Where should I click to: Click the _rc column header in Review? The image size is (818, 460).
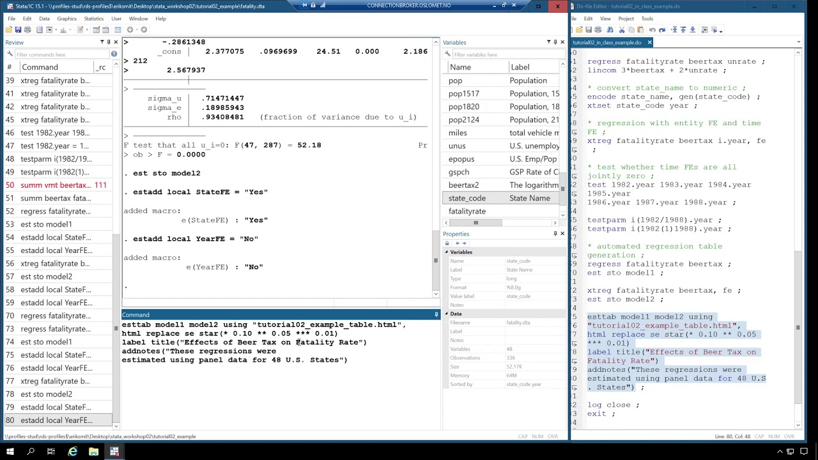click(102, 67)
